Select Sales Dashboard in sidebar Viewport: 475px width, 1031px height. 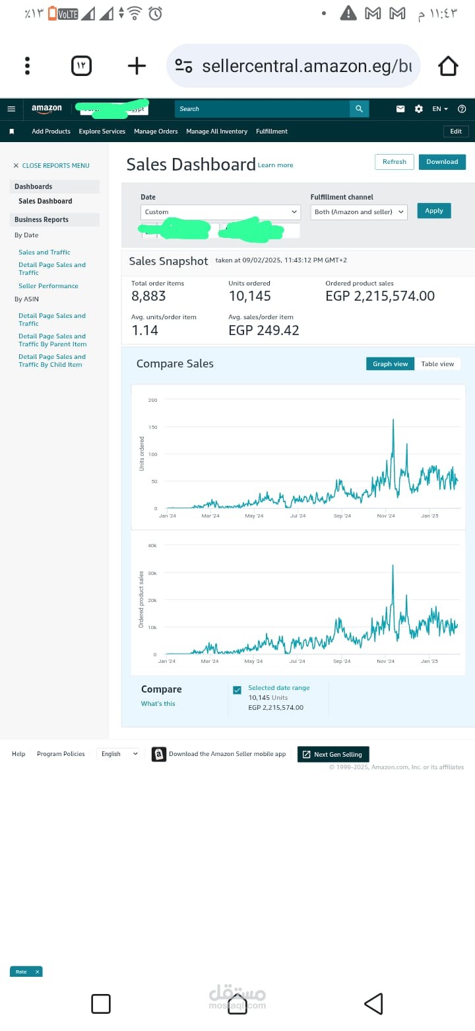[x=46, y=201]
